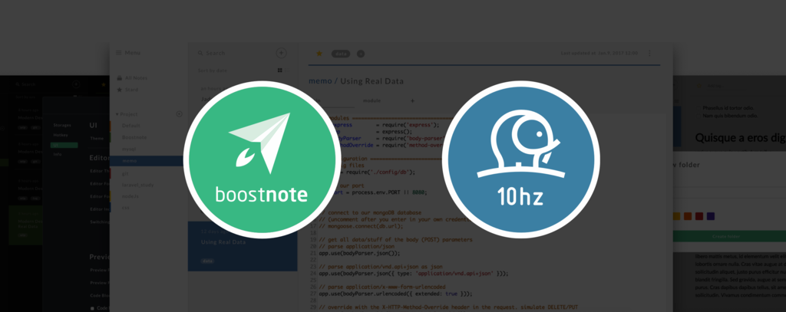Open the git folder in sidebar
Screen dimensions: 786x312
125,173
